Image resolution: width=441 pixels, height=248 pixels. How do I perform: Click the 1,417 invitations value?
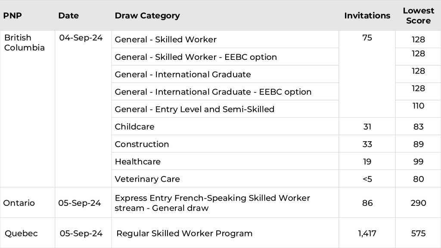point(367,233)
